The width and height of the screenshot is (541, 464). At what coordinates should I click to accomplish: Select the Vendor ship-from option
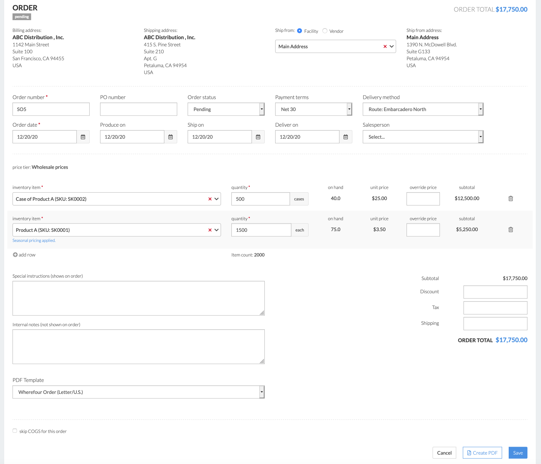tap(325, 31)
